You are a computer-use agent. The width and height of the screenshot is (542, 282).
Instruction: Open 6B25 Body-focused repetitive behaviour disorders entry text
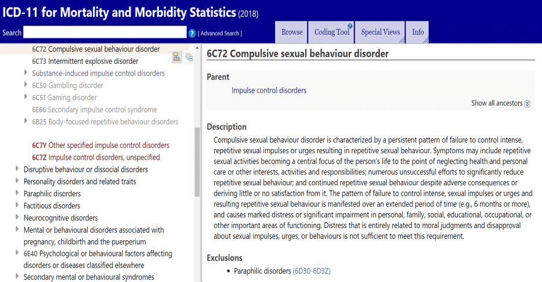(x=105, y=122)
